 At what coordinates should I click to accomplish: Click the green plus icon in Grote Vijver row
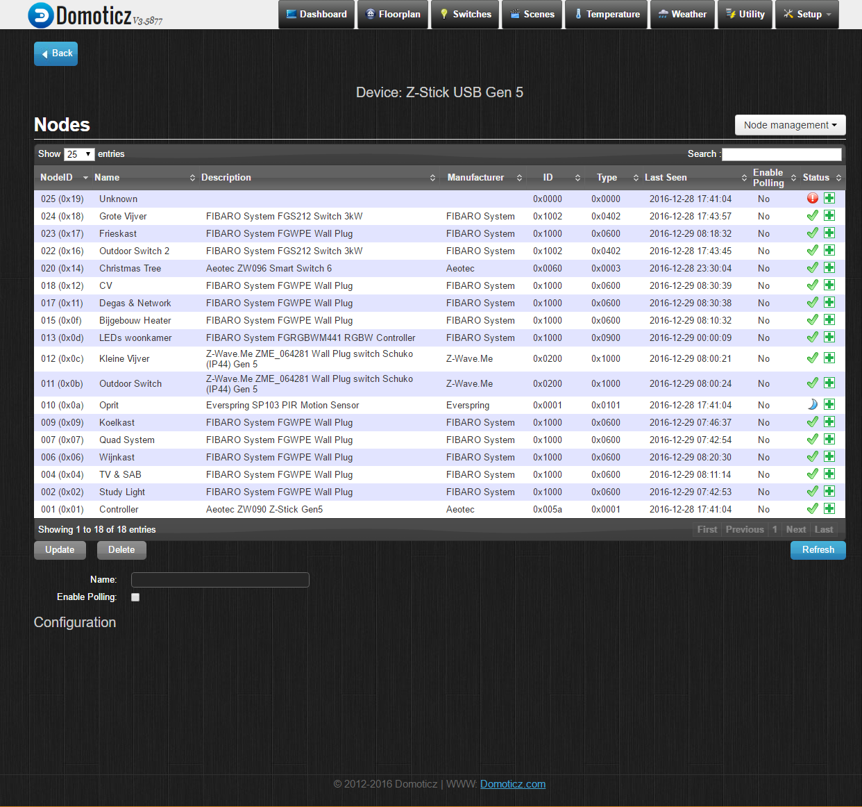coord(829,216)
